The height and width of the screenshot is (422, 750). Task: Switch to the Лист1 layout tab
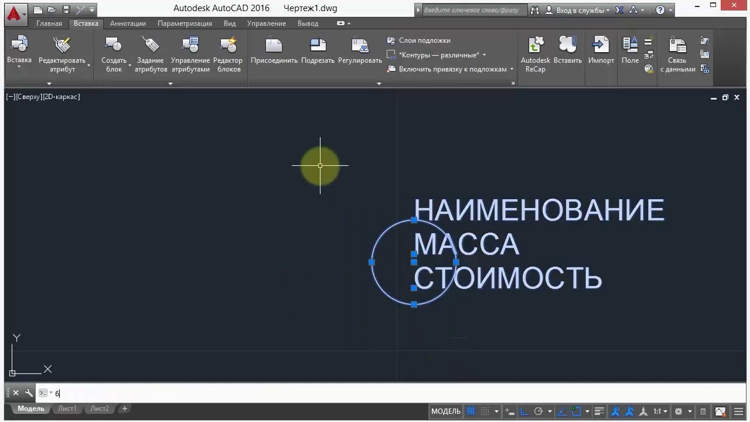pos(67,409)
